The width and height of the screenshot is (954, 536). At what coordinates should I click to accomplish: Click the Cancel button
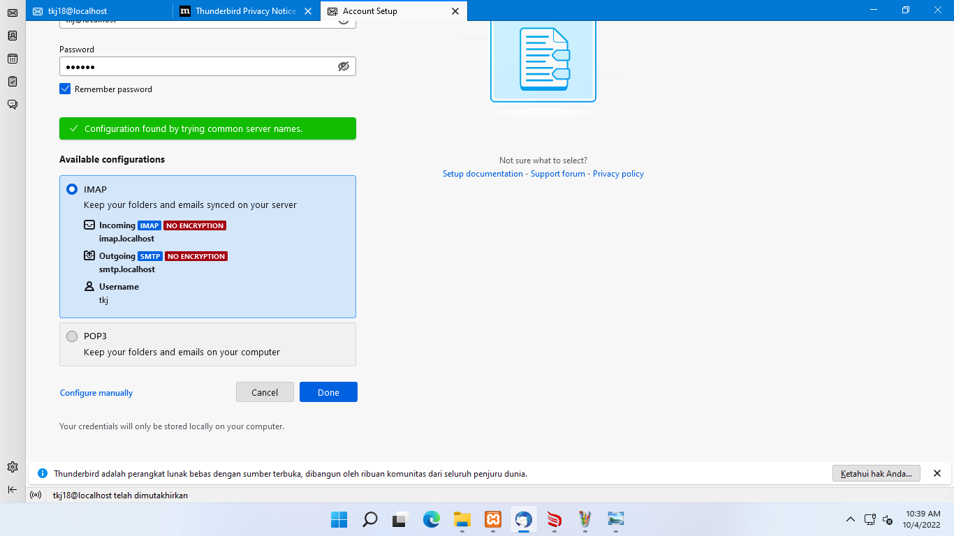pyautogui.click(x=265, y=392)
